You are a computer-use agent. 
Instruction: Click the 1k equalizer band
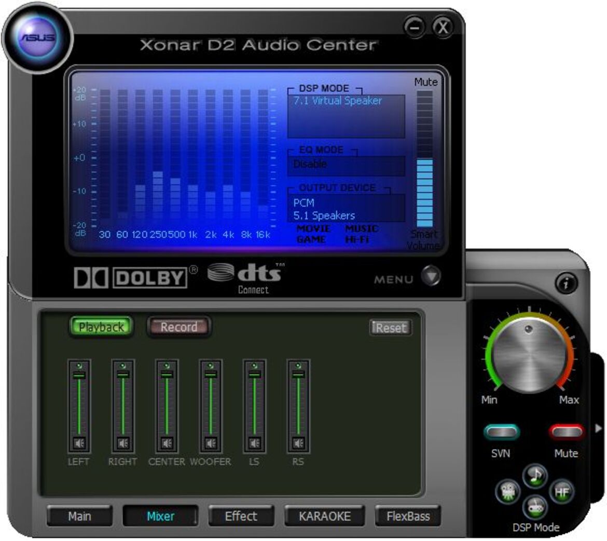point(193,155)
